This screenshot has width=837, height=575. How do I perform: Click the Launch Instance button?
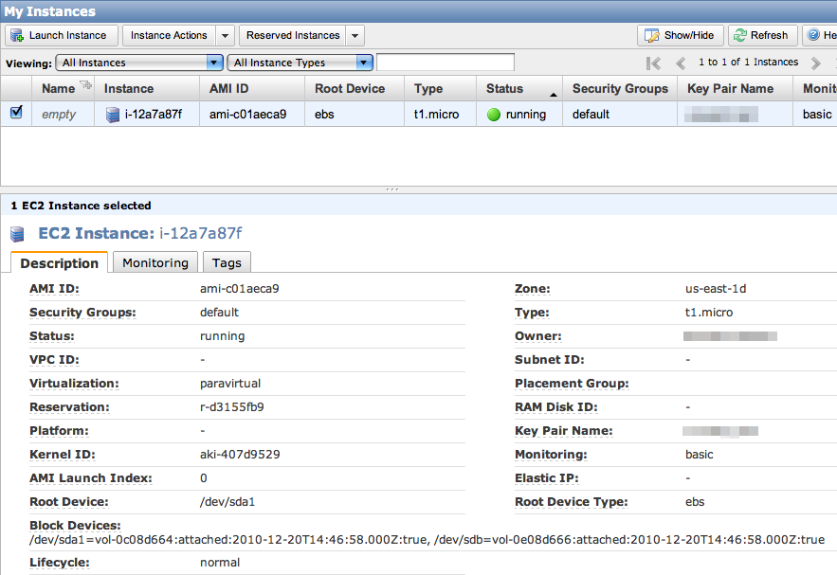coord(62,35)
